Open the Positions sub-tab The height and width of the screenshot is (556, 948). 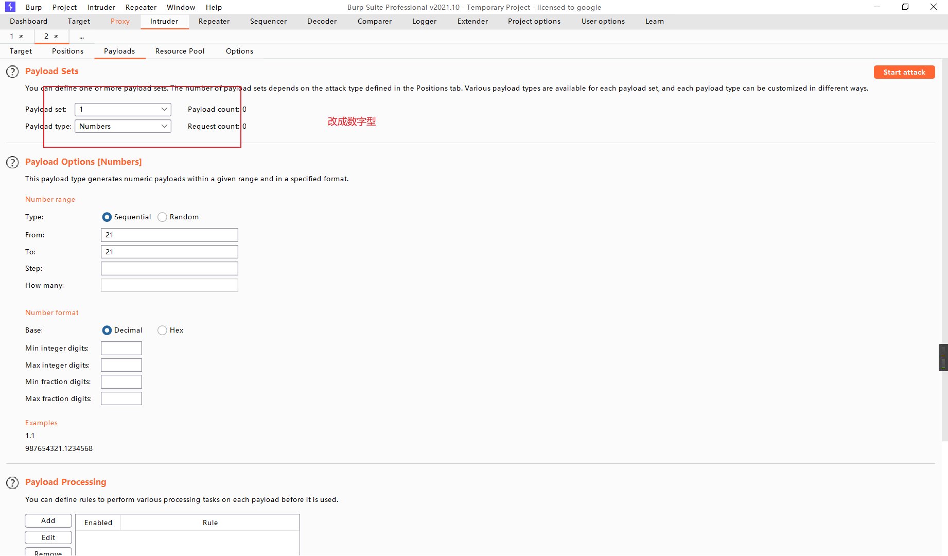pyautogui.click(x=67, y=51)
